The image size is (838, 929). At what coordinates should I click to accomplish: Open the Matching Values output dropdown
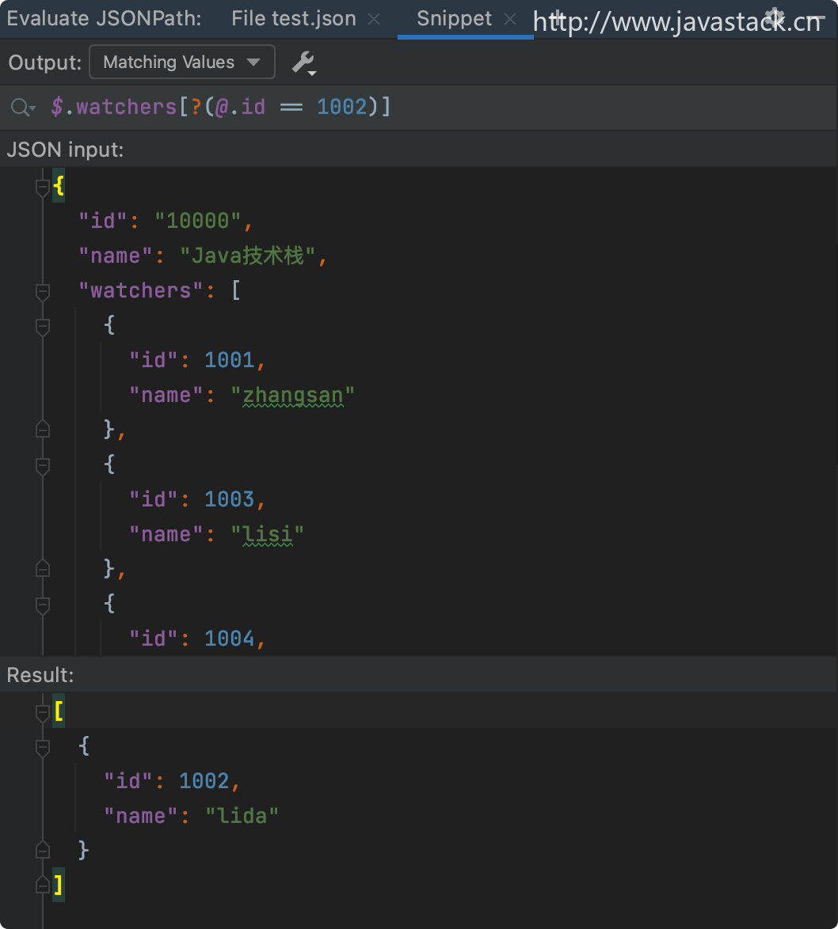pyautogui.click(x=182, y=63)
